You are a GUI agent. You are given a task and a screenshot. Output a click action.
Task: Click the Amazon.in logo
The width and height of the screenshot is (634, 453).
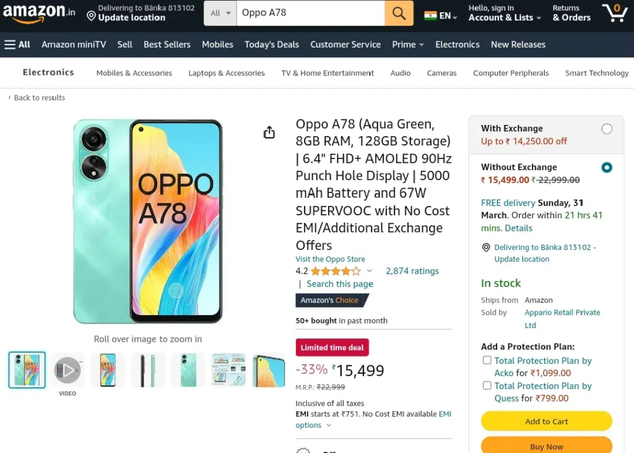tap(39, 13)
